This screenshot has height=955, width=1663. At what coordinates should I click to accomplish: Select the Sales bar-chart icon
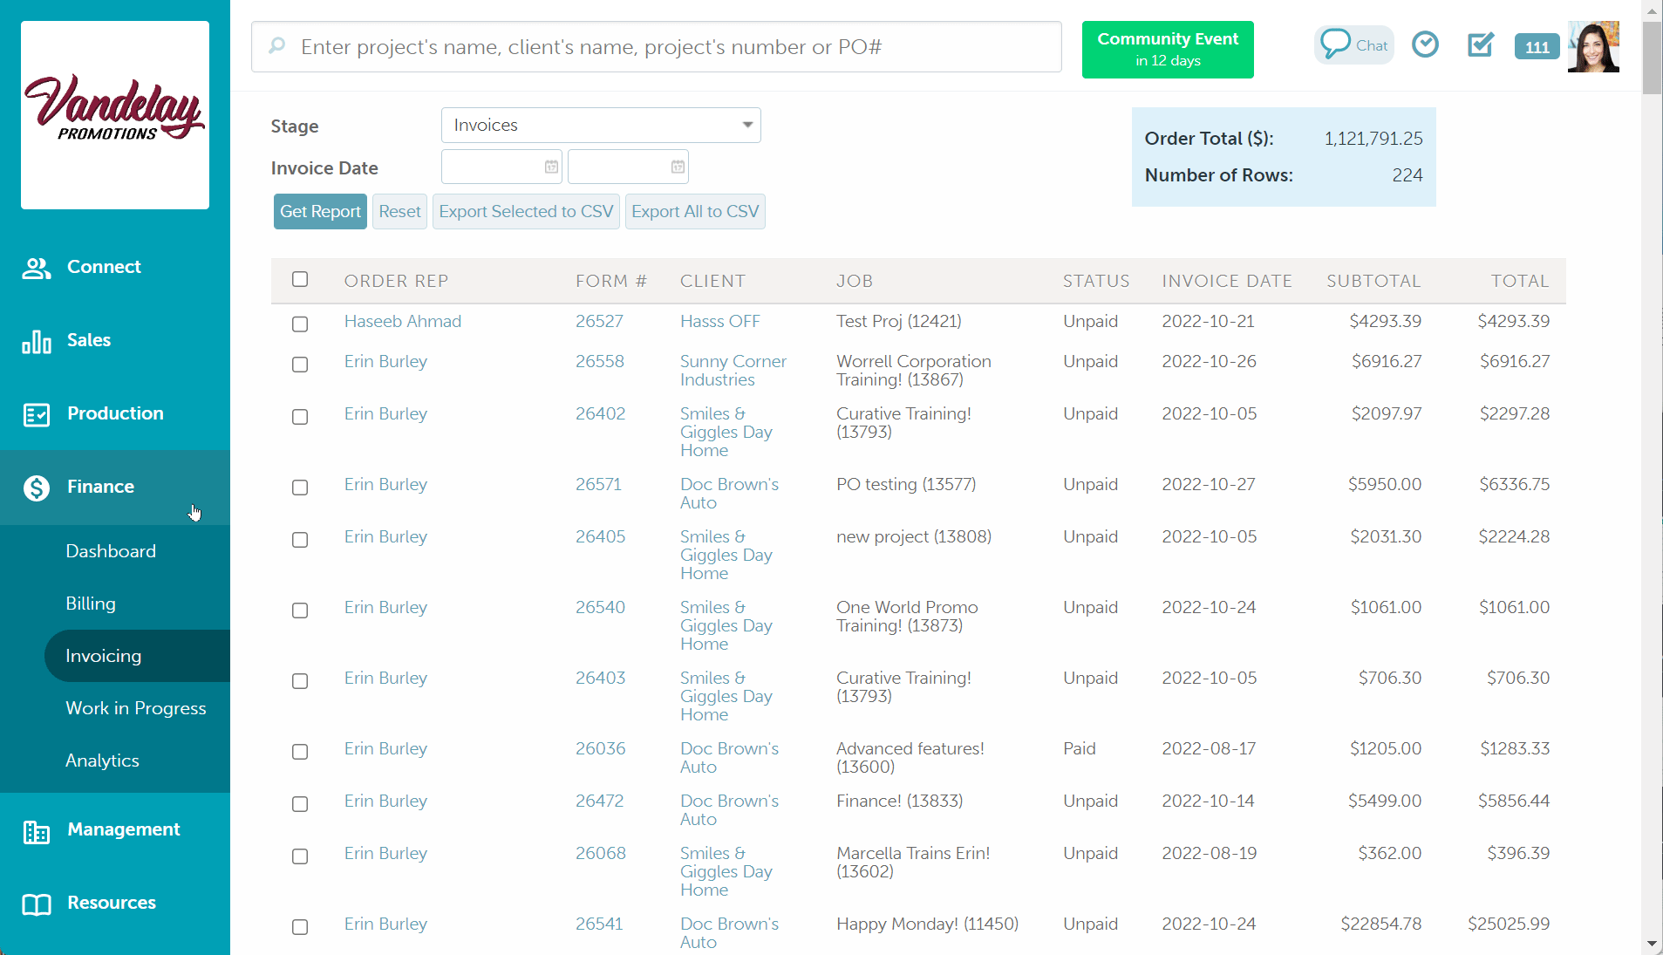(36, 342)
